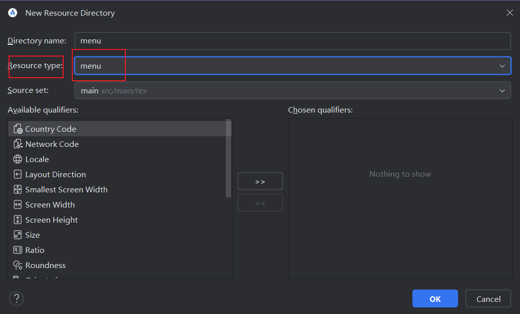Close the New Resource Directory dialog
This screenshot has height=314, width=520.
(x=509, y=13)
